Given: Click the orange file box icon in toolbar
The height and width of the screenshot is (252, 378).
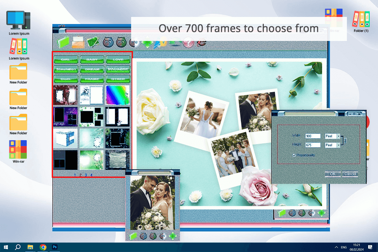Looking at the screenshot, I should point(78,42).
